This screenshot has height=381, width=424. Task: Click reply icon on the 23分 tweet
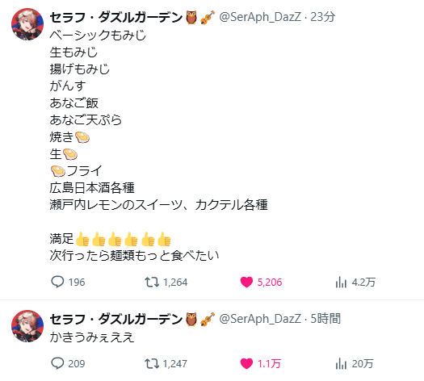[x=57, y=282]
